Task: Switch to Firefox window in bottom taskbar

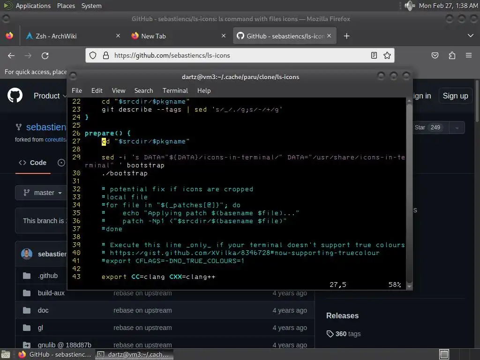Action: pyautogui.click(x=55, y=354)
